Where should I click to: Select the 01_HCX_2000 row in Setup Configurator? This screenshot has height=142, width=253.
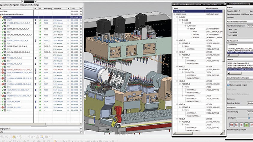click(198, 11)
